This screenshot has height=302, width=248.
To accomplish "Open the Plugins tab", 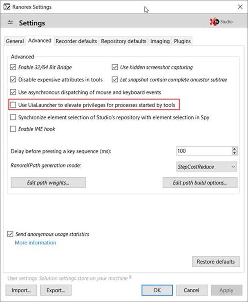I will click(x=182, y=41).
